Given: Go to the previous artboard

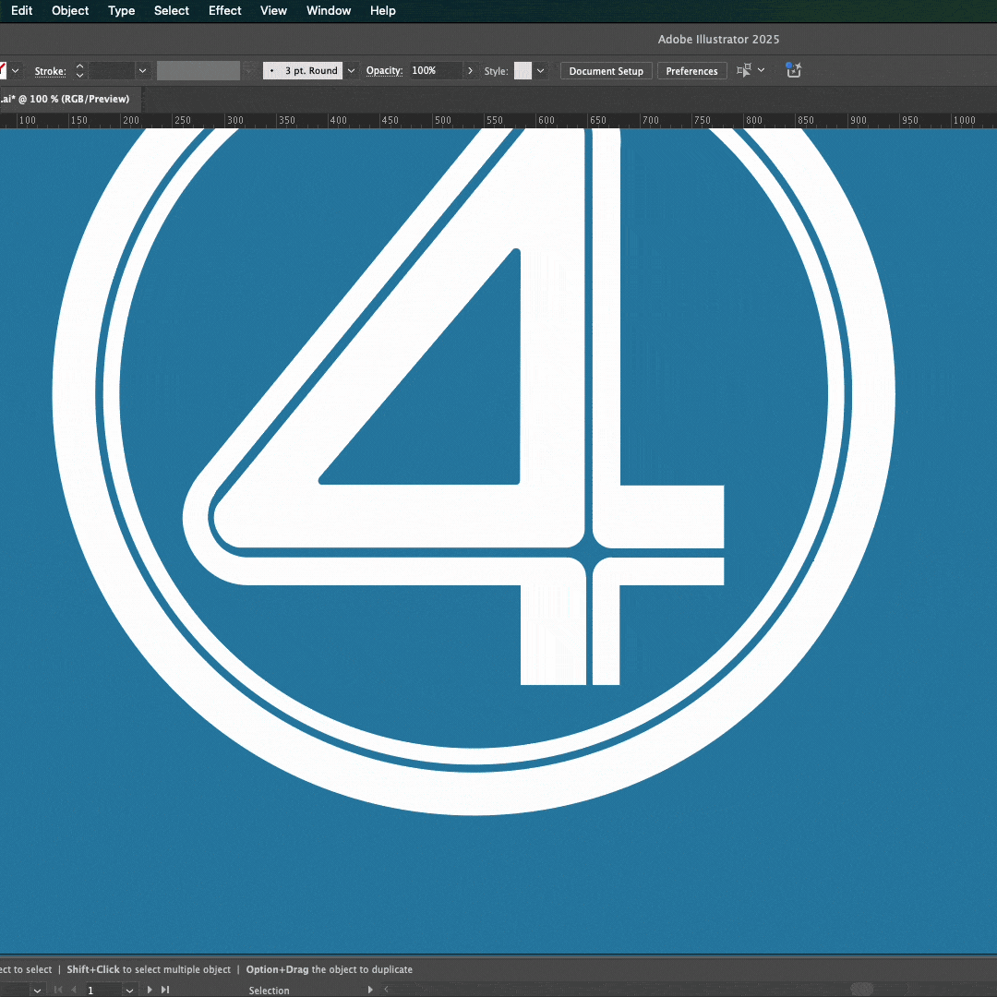Looking at the screenshot, I should [74, 990].
